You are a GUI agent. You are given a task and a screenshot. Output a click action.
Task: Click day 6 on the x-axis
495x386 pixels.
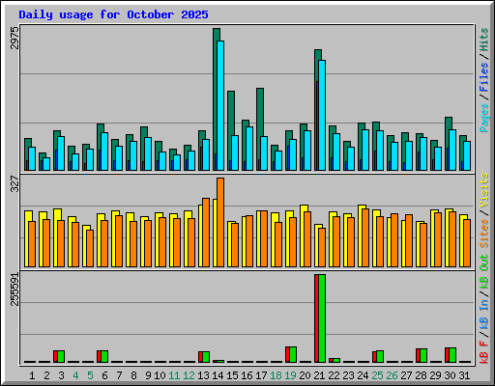point(104,375)
